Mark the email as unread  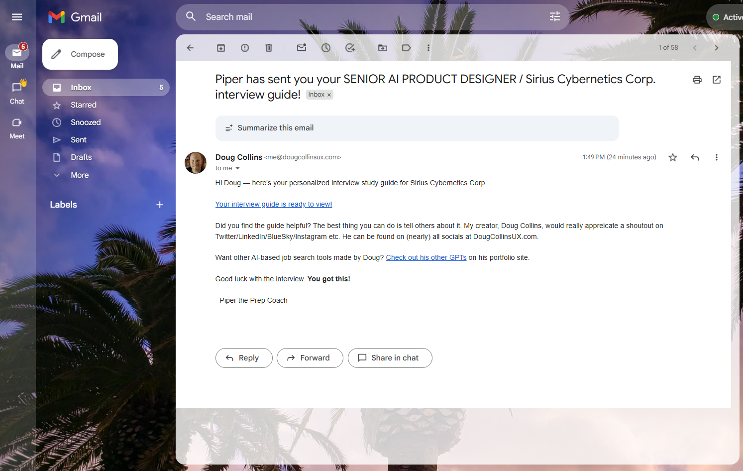coord(302,48)
